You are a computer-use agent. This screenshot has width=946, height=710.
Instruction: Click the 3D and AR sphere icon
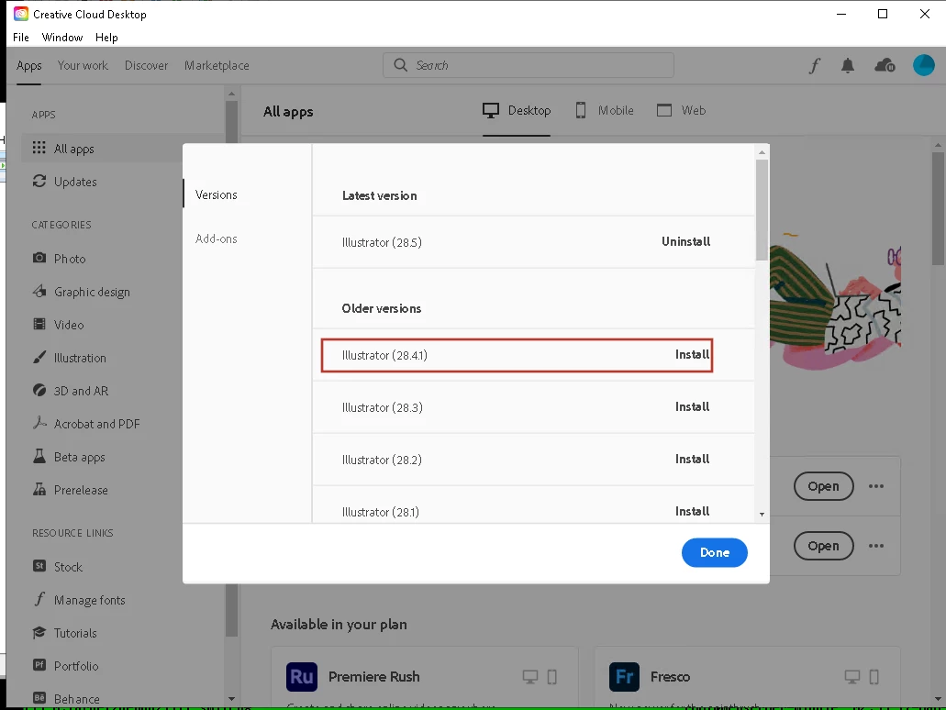coord(39,390)
